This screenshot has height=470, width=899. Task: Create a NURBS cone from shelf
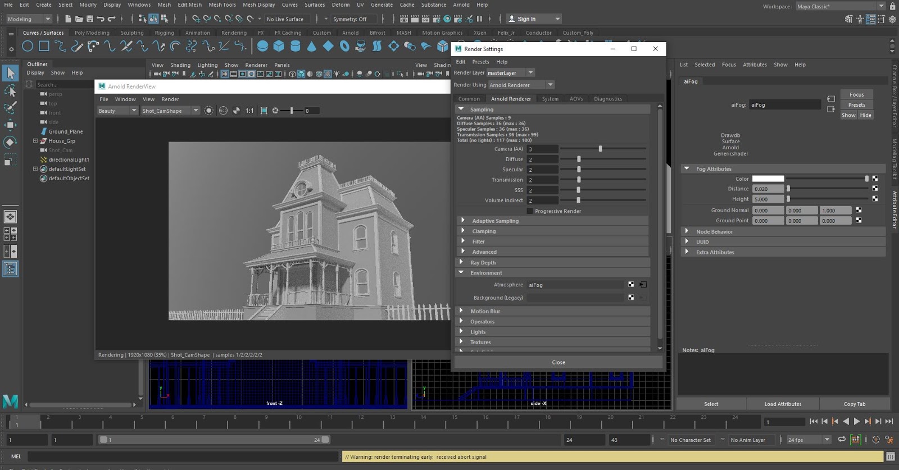pos(311,46)
